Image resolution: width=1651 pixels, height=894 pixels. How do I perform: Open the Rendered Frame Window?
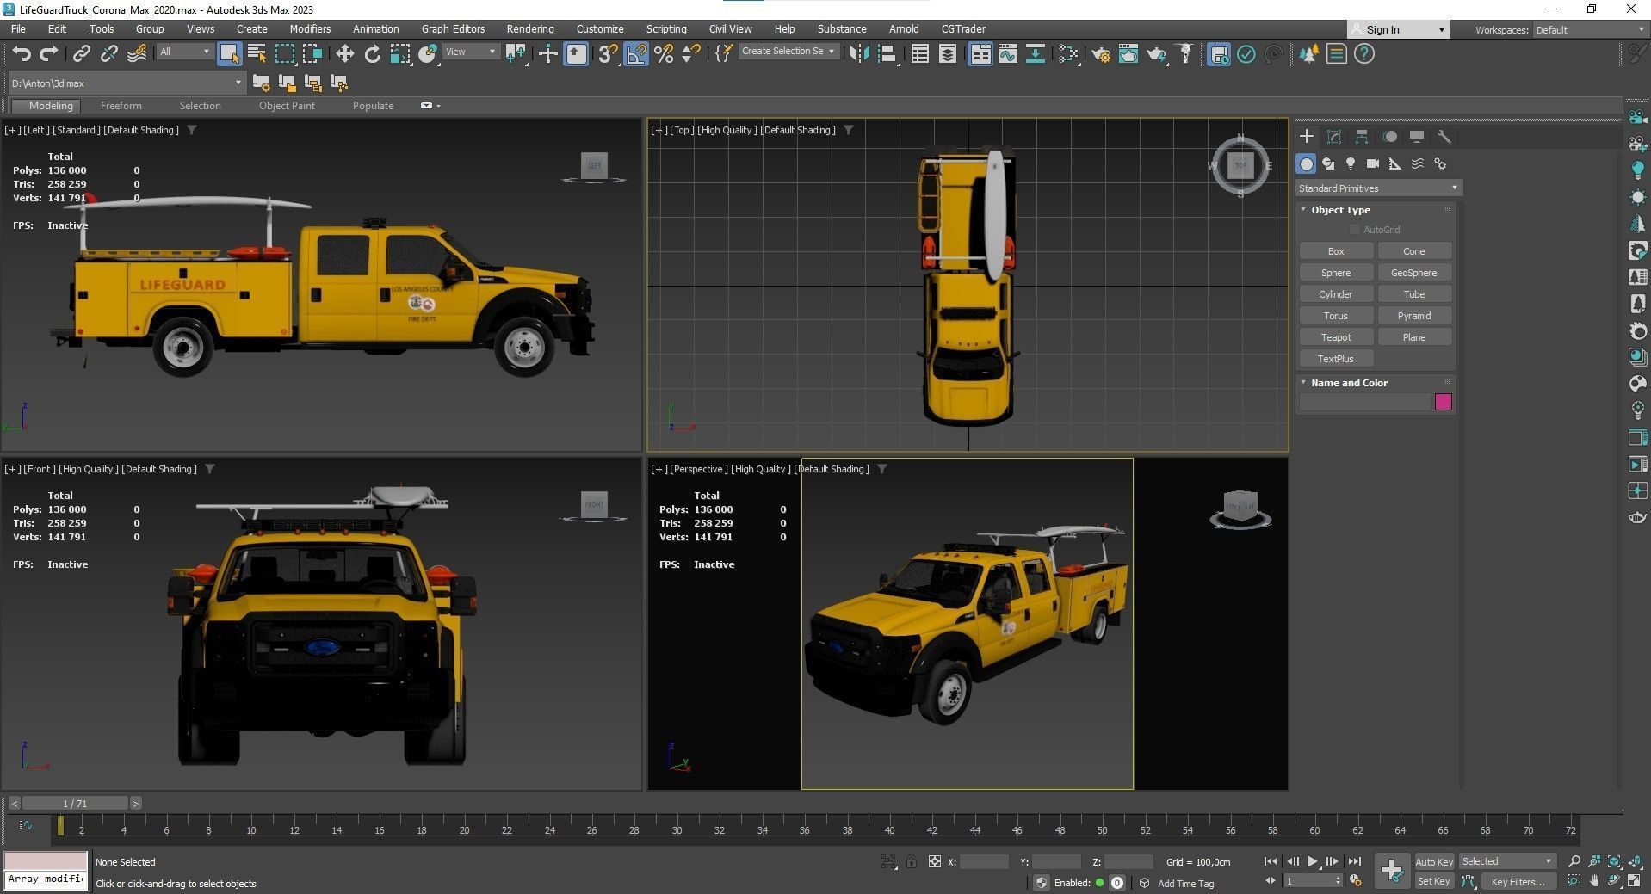pyautogui.click(x=1128, y=54)
